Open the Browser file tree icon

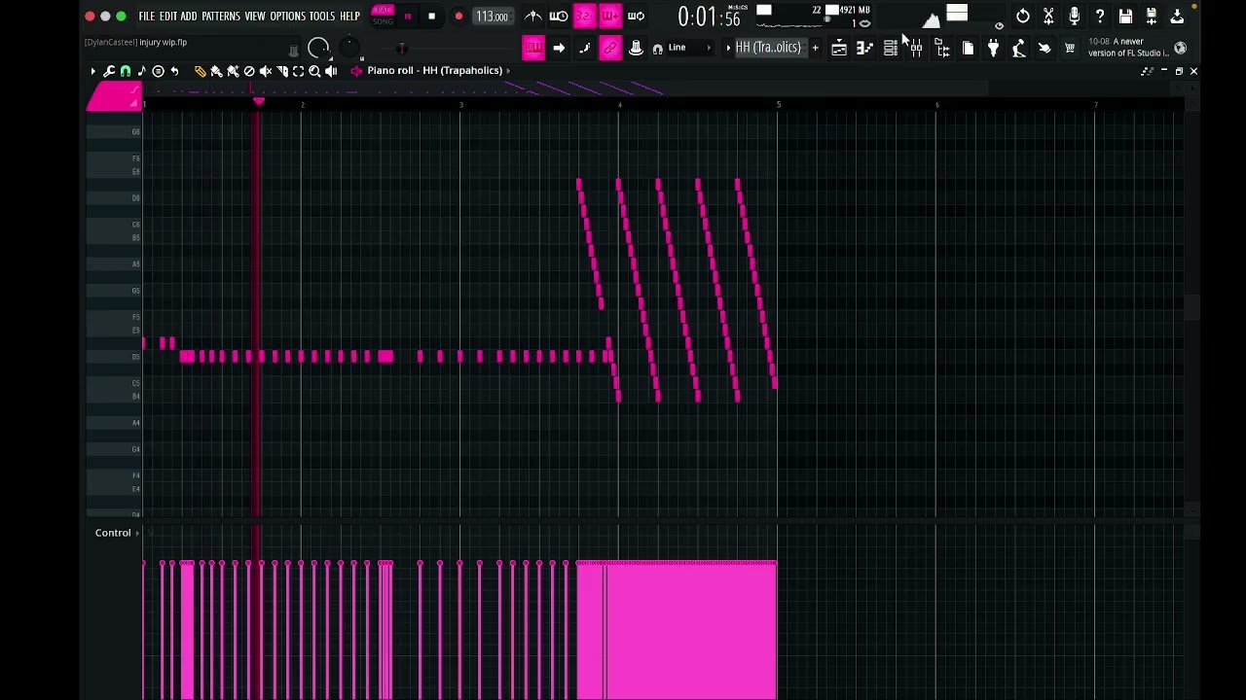pyautogui.click(x=941, y=48)
